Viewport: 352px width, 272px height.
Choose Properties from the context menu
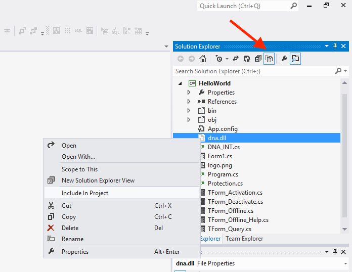(x=122, y=252)
